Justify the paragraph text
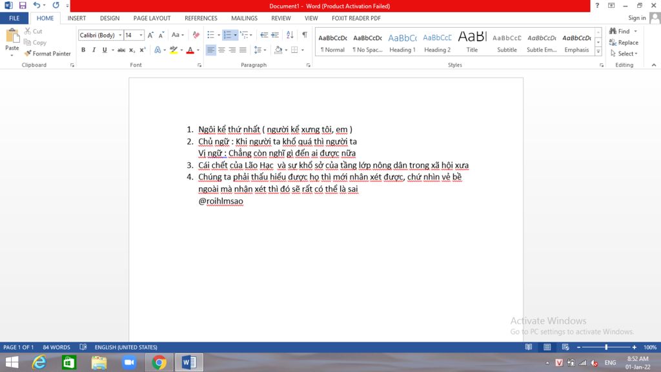This screenshot has width=661, height=372. [243, 50]
